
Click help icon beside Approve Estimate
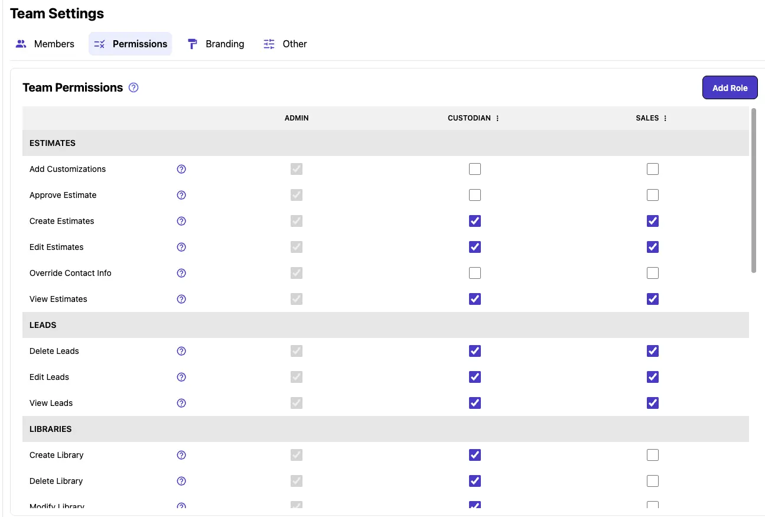tap(181, 195)
